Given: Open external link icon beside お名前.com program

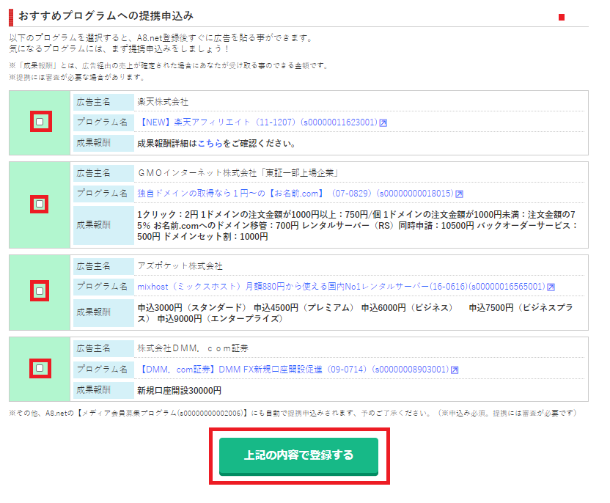Looking at the screenshot, I should tap(460, 194).
